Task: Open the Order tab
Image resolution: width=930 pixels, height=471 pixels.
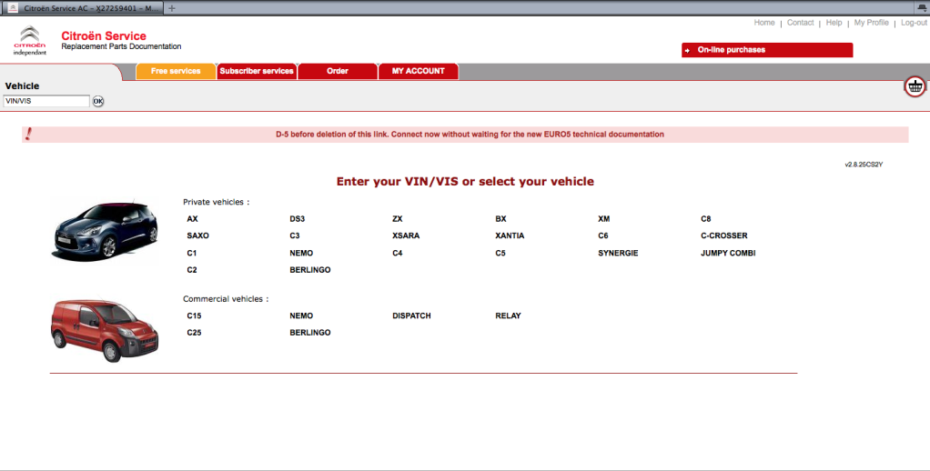Action: (338, 71)
